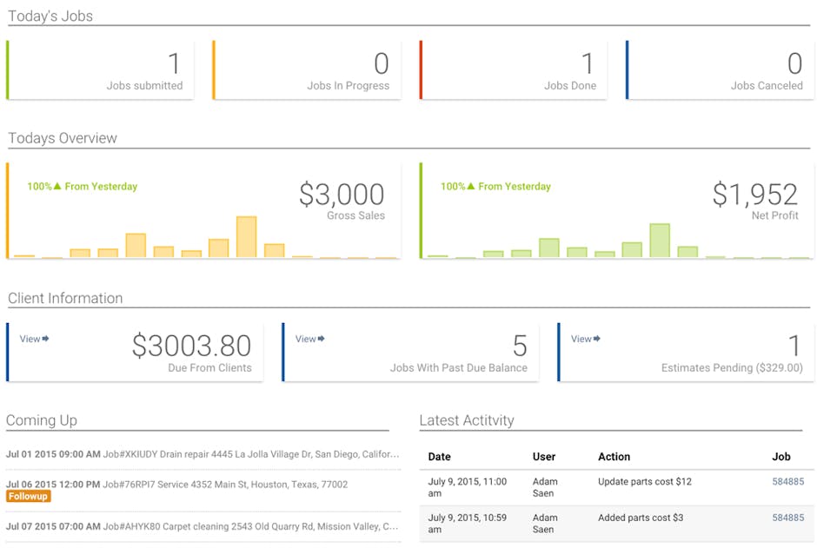This screenshot has width=817, height=548.
Task: Open job 584885 in Added parts cost row
Action: 787,518
